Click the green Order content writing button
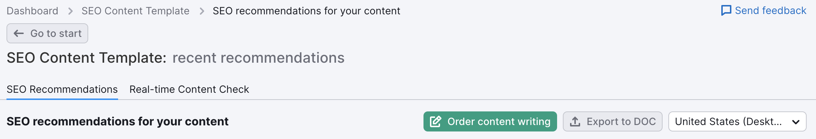816x139 pixels. pos(490,121)
